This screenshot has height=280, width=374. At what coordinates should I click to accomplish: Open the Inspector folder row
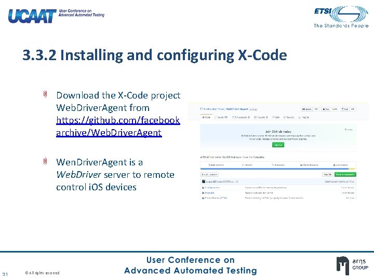[x=278, y=193]
